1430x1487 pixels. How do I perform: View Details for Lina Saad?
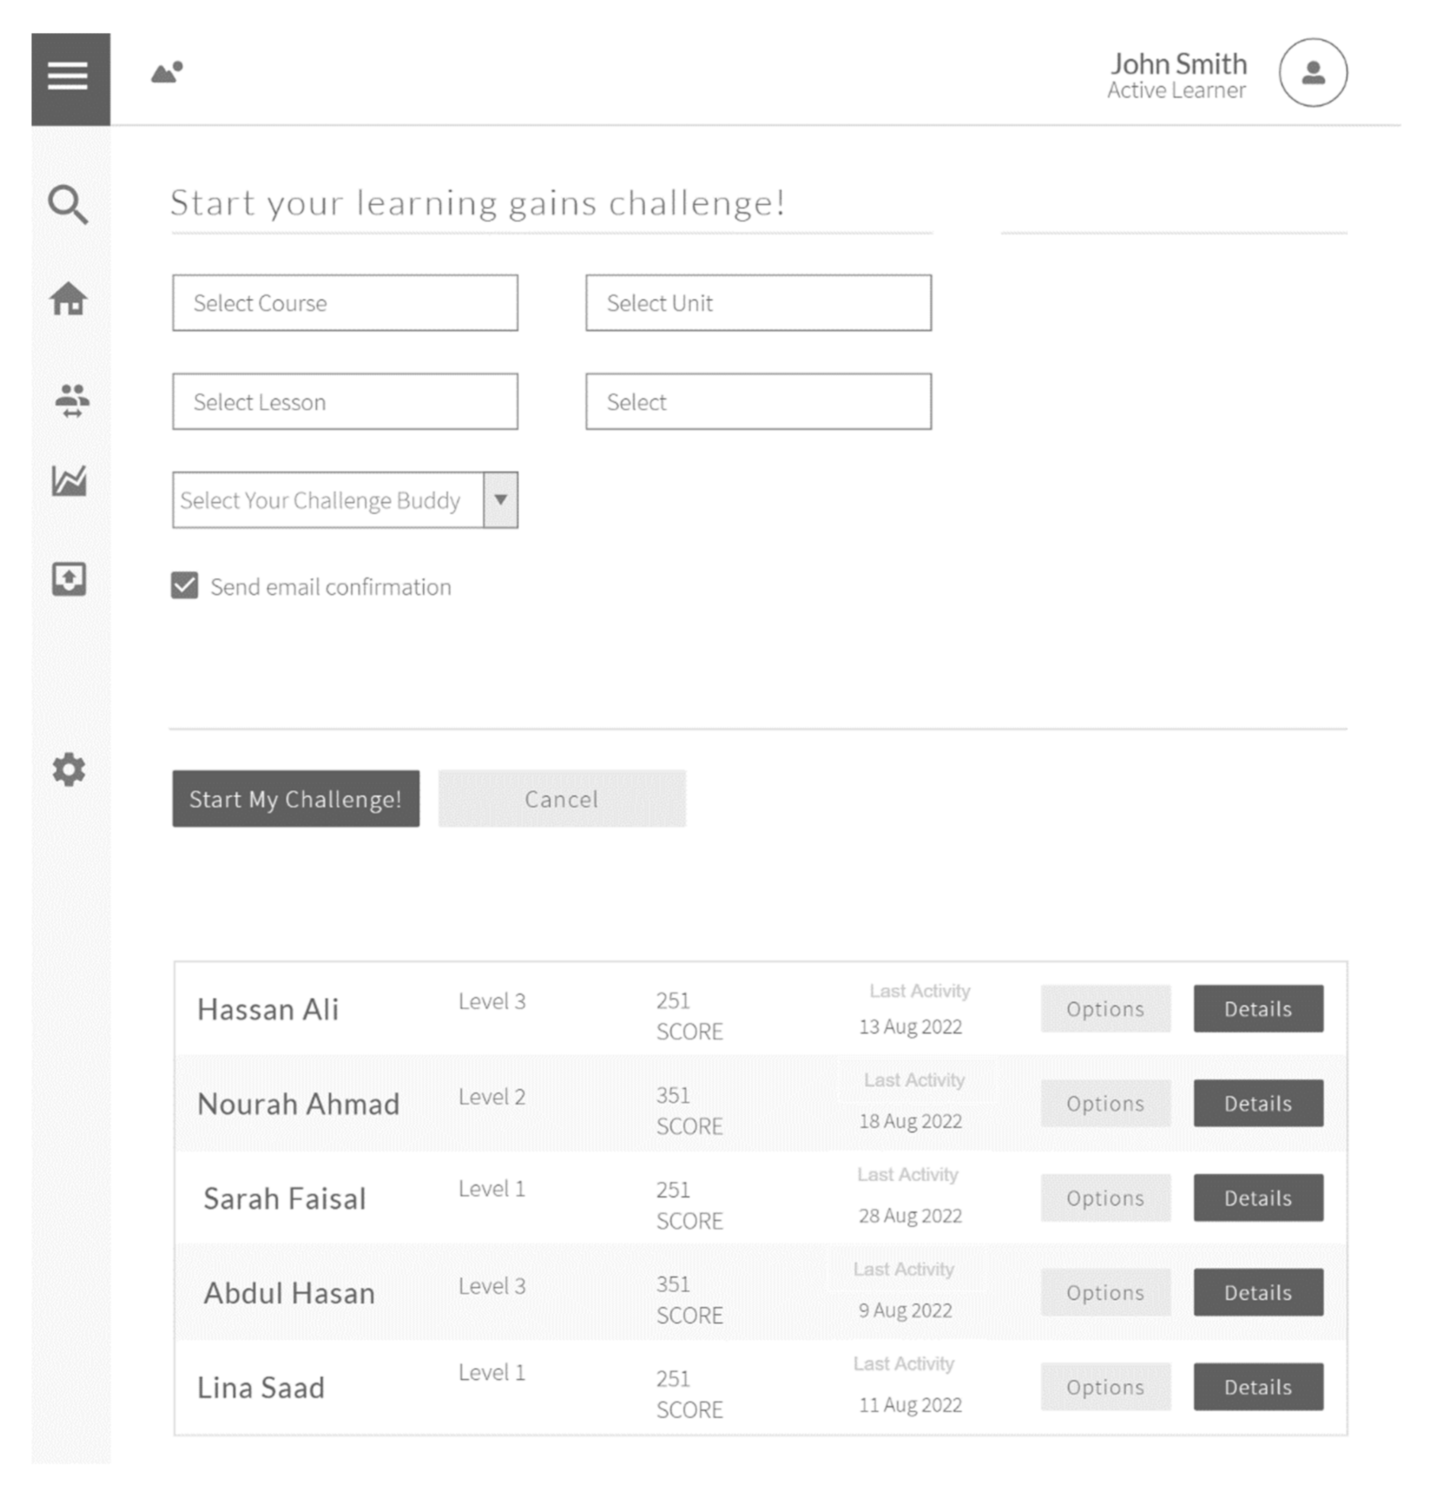[x=1258, y=1386]
